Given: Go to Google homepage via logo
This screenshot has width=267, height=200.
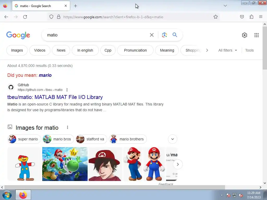Looking at the screenshot, I should 18,35.
